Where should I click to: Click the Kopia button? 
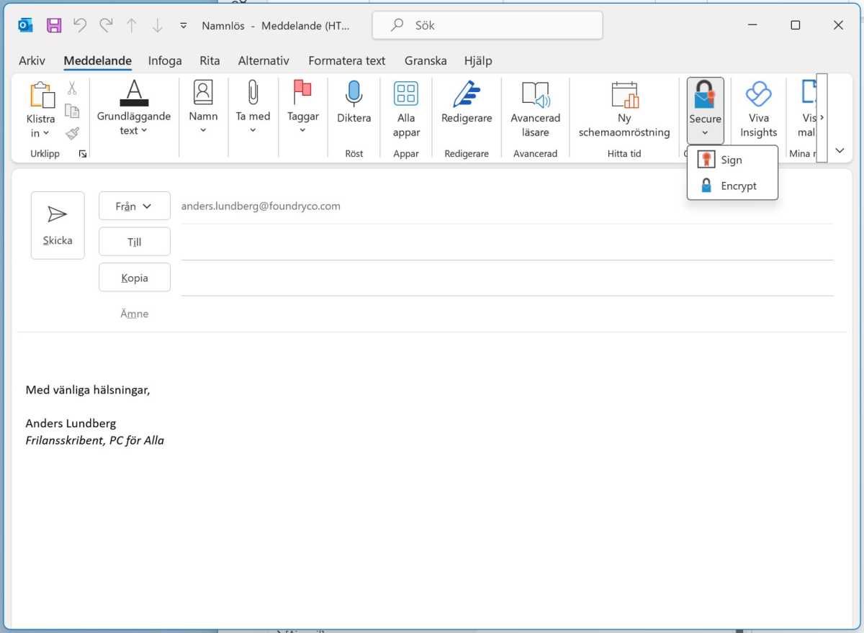[135, 278]
